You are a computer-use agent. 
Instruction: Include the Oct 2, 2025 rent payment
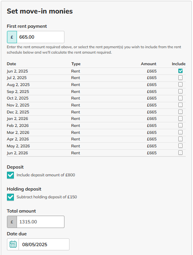point(180,98)
